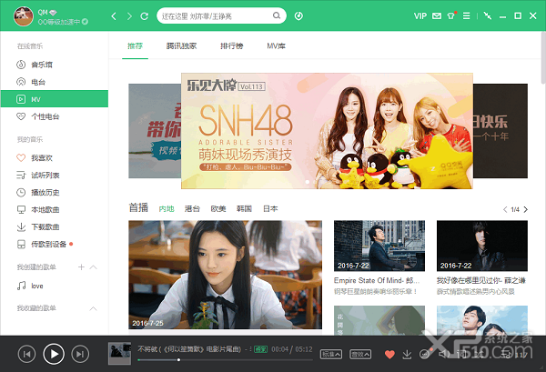Download the current song
The width and height of the screenshot is (546, 372).
pyautogui.click(x=407, y=355)
